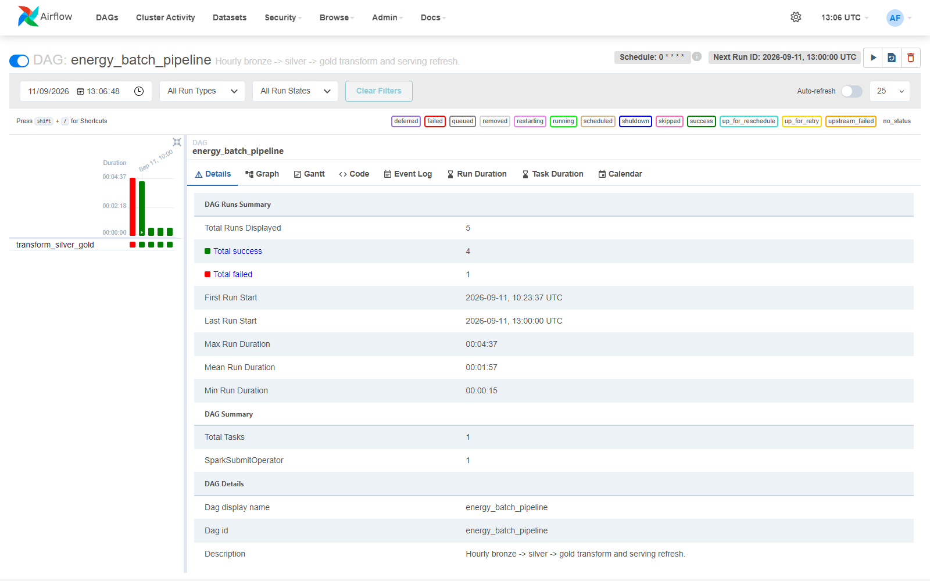The height and width of the screenshot is (581, 930).
Task: Click the queued status legend badge
Action: [x=463, y=121]
